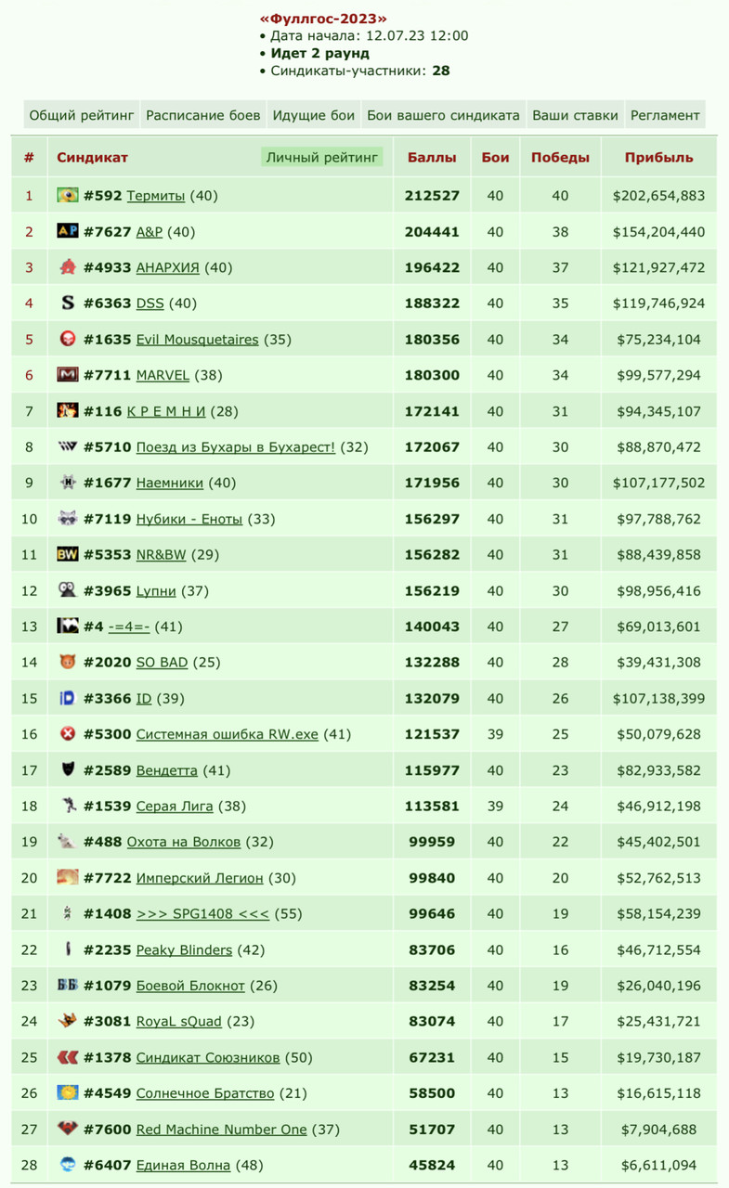This screenshot has width=729, height=1188.
Task: Click the MARVEL syndicate logo icon
Action: click(x=67, y=375)
